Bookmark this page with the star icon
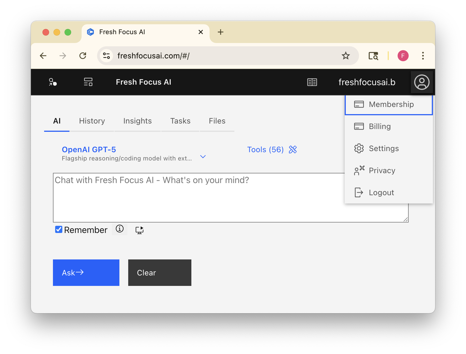The height and width of the screenshot is (354, 466). tap(346, 56)
